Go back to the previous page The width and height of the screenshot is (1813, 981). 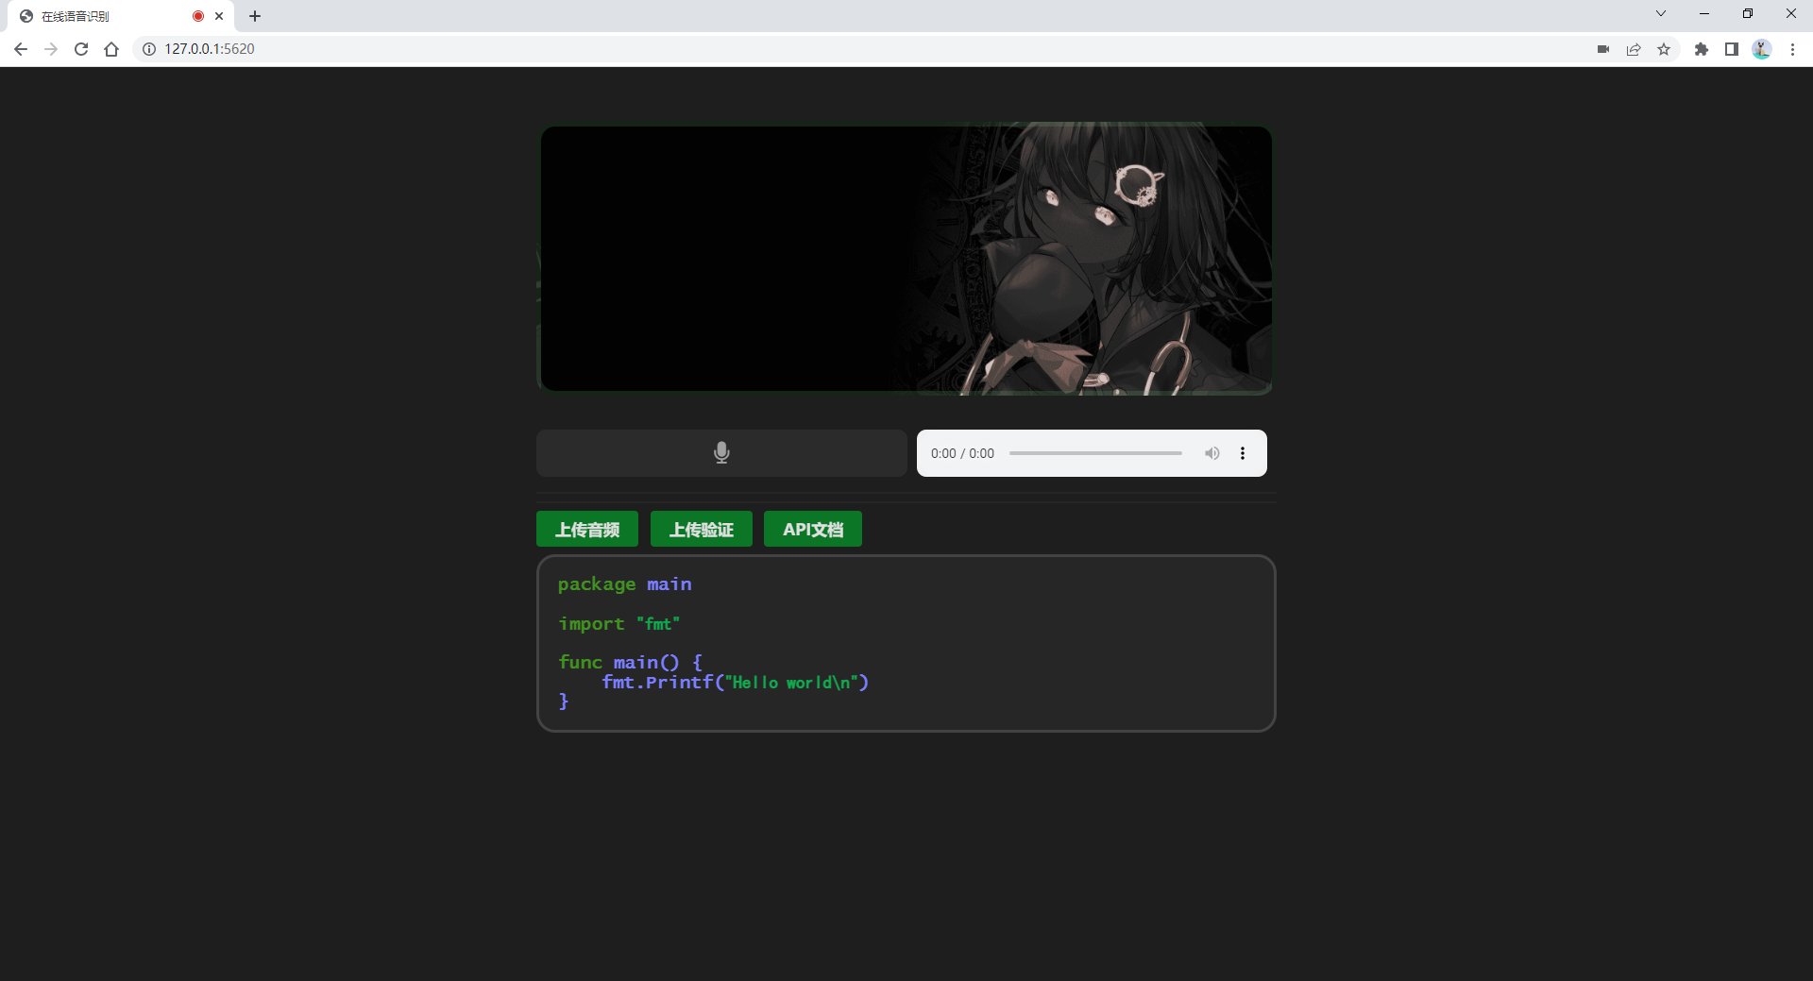tap(21, 49)
